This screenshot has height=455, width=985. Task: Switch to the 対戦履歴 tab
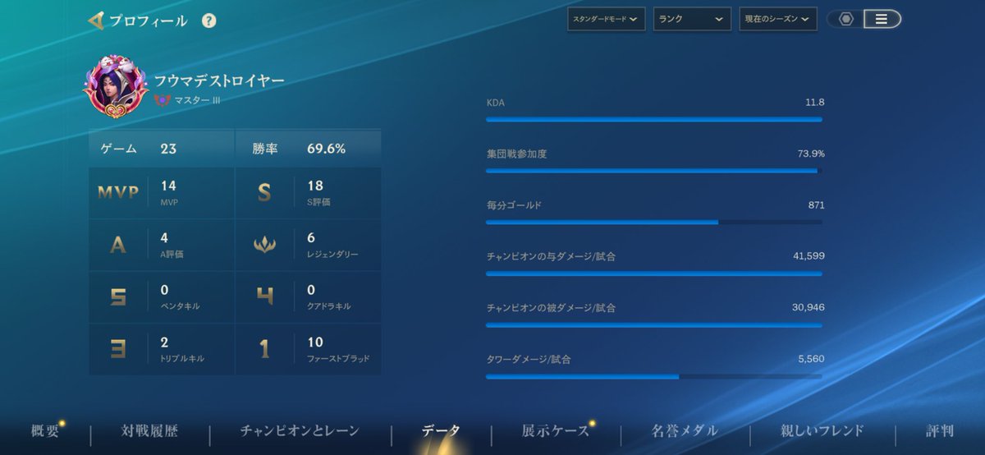[149, 430]
